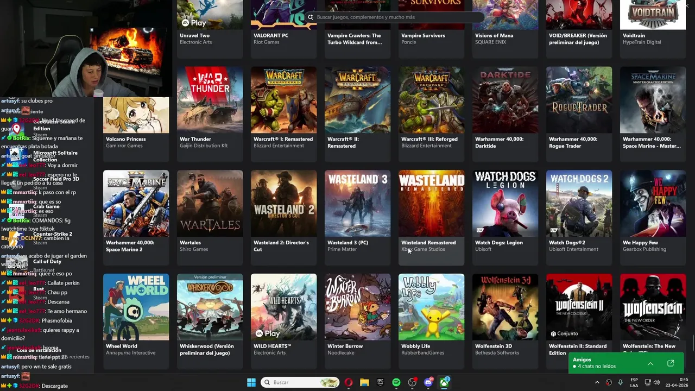
Task: Open Warcraft II: Remastered card
Action: pyautogui.click(x=357, y=114)
